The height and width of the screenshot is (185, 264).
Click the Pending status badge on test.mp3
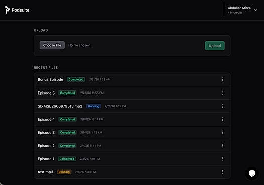click(64, 172)
